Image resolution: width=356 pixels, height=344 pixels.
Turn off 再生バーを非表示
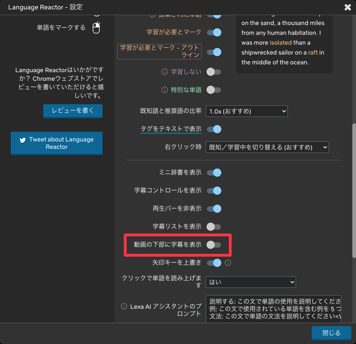pos(214,208)
